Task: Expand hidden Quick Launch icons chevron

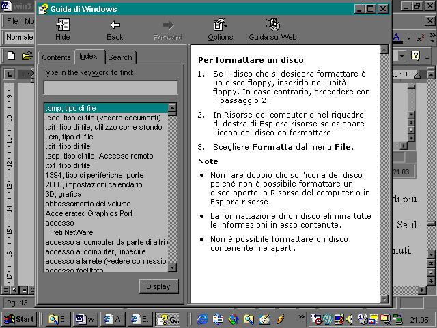Action: (x=301, y=317)
